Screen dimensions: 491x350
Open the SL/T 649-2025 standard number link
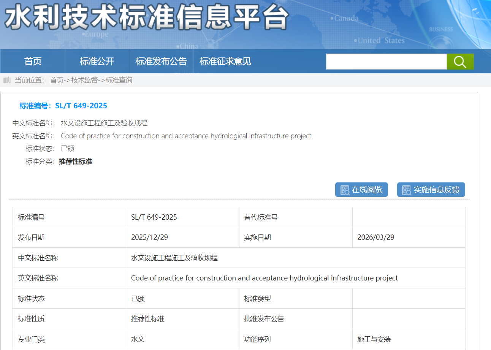82,106
